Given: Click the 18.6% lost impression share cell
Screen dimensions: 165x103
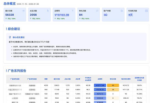Looking at the screenshot, I should click(139, 85).
